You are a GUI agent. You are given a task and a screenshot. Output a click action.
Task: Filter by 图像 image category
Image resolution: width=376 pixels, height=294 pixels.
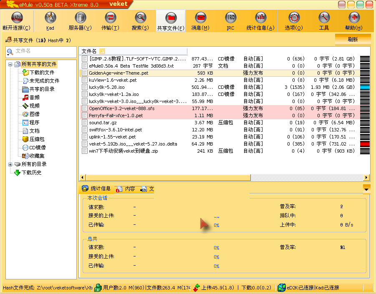31,114
